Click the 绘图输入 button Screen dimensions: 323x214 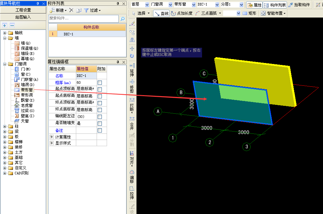23,17
